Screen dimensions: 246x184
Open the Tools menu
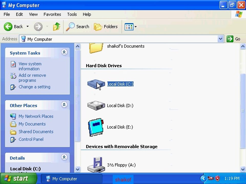(72, 14)
